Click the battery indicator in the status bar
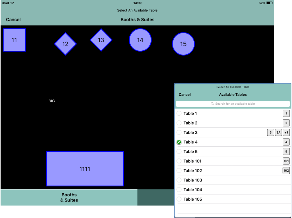Image resolution: width=292 pixels, height=218 pixels. (x=269, y=3)
